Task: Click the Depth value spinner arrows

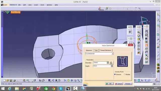Action: click(x=112, y=66)
